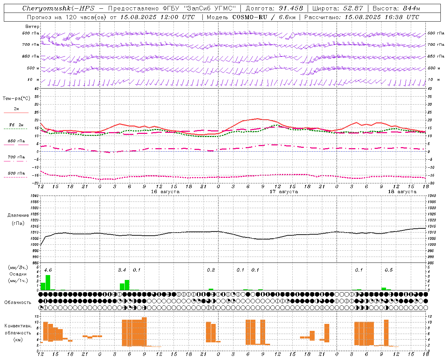Click the 18 августа date label

(x=402, y=192)
